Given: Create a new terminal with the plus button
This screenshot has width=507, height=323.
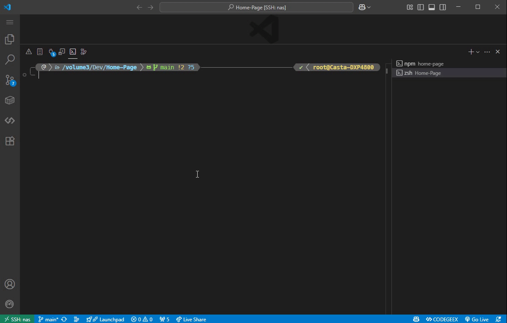Looking at the screenshot, I should (471, 52).
